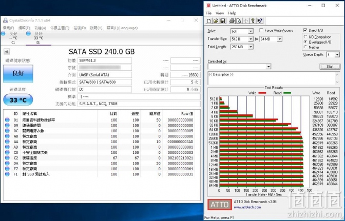Open the Help menu in ATTO
Screen dimensions: 345x221
pyautogui.click(x=232, y=13)
